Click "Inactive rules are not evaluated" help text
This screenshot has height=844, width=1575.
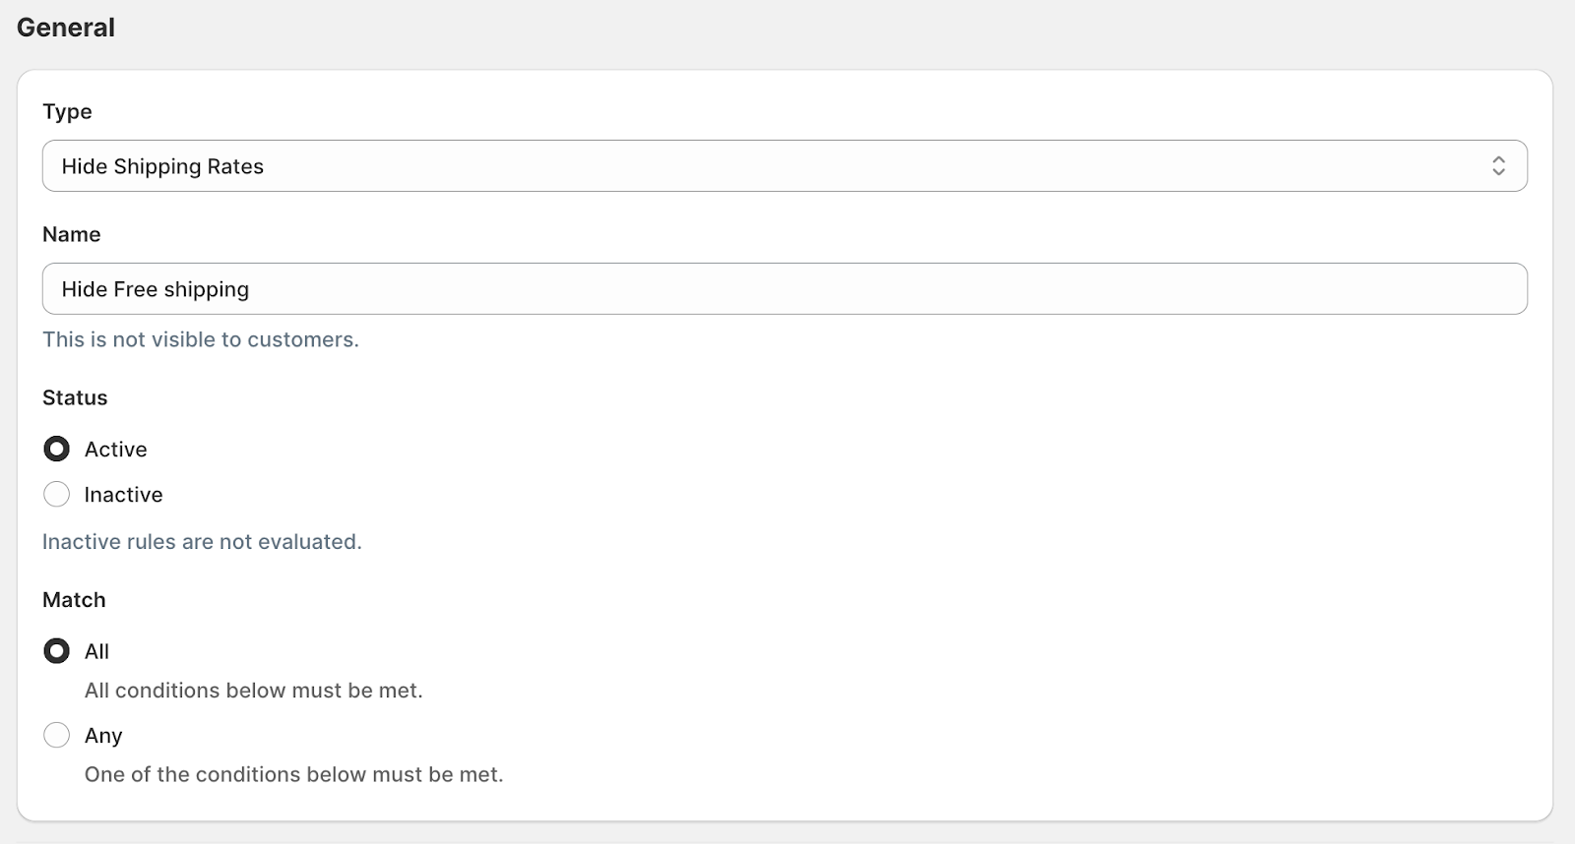pos(202,542)
